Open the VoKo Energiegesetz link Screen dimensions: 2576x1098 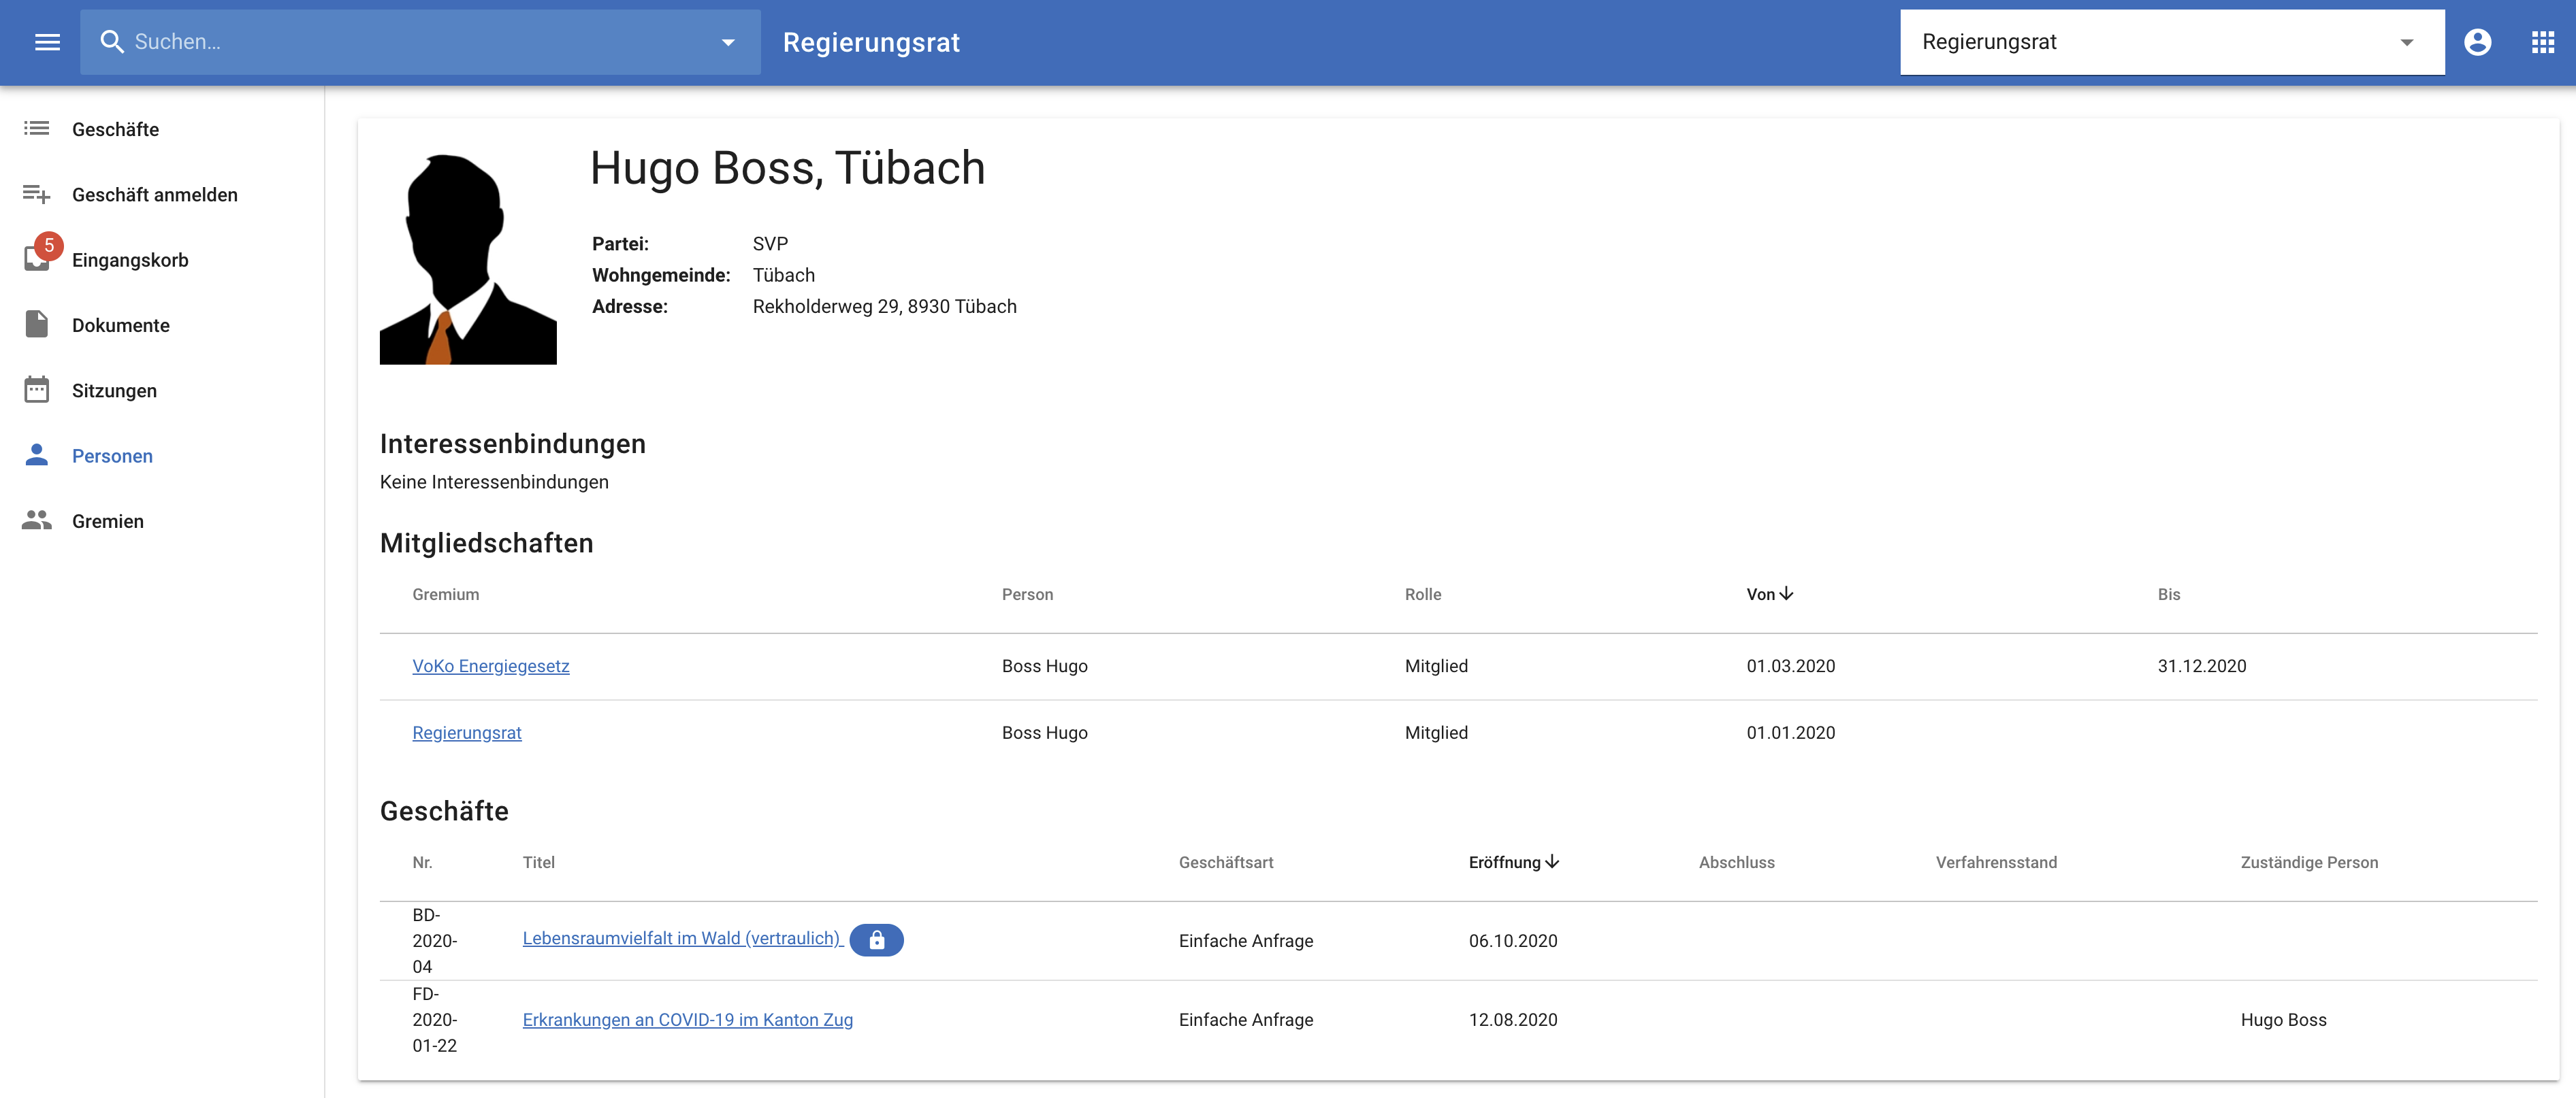tap(490, 665)
